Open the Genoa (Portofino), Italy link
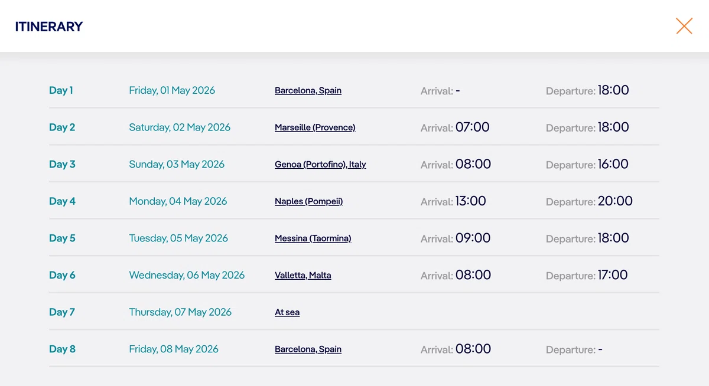The width and height of the screenshot is (709, 386). click(320, 164)
